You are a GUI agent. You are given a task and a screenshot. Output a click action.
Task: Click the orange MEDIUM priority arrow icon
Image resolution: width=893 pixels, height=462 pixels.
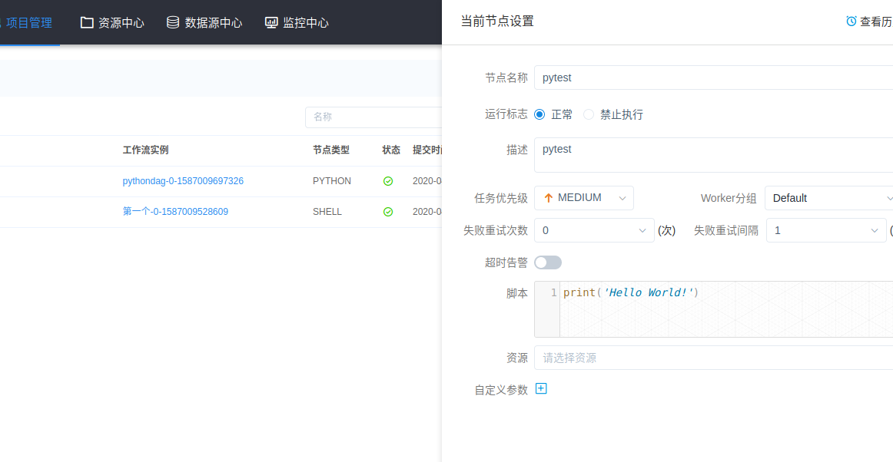[x=549, y=198]
